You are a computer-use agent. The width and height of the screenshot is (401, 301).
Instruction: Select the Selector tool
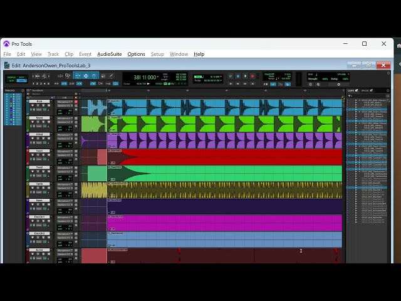click(86, 76)
